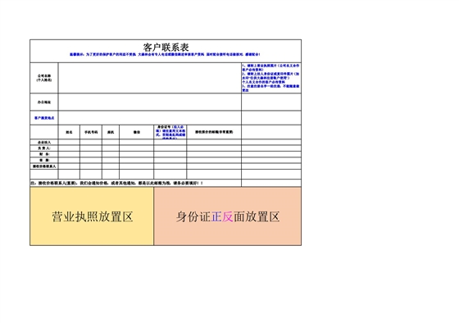This screenshot has width=459, height=323.
Task: Select the 身份证正反面放置区 orange area
Action: [228, 216]
